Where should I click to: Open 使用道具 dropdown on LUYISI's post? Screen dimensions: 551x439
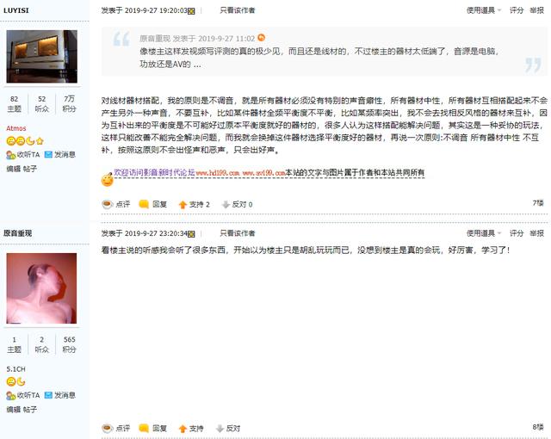point(483,10)
